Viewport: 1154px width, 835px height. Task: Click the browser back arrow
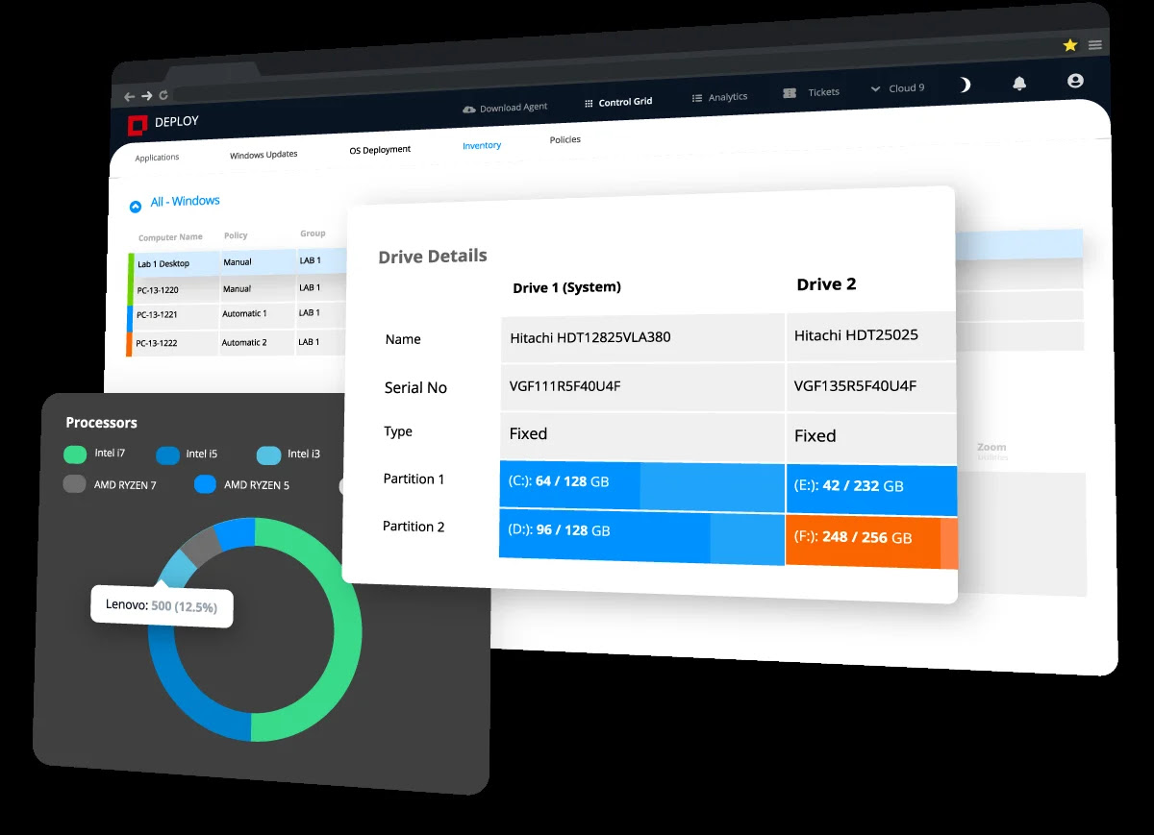pyautogui.click(x=130, y=97)
